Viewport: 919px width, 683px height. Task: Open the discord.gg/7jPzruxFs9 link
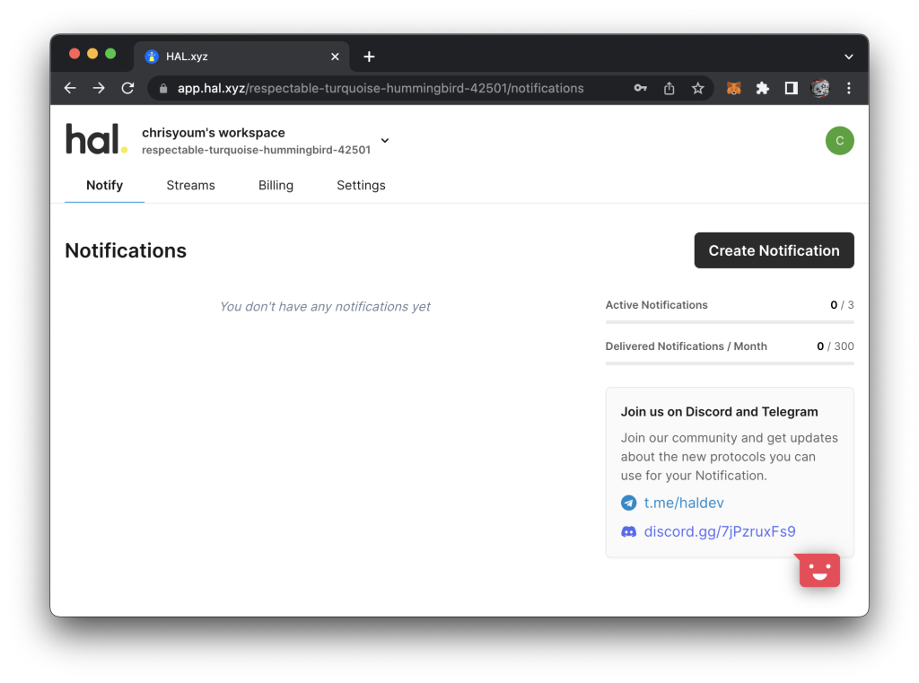coord(719,531)
